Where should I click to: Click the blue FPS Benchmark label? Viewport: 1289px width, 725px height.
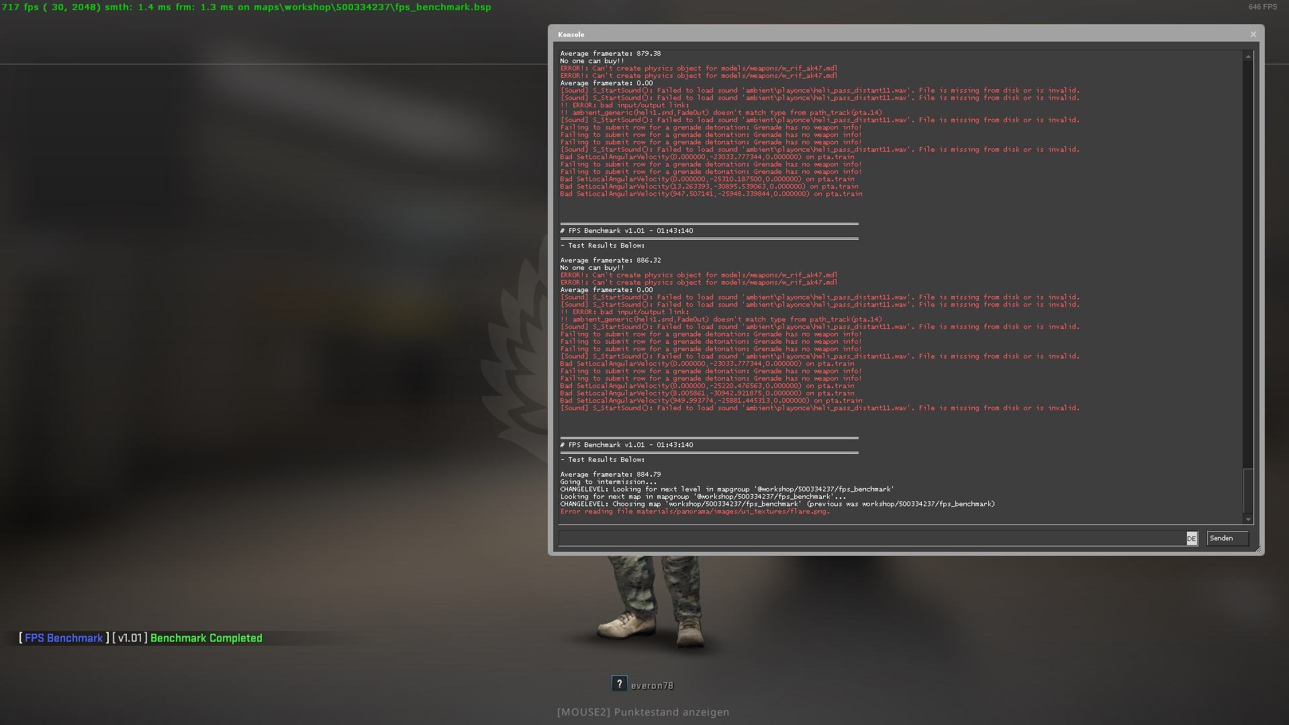click(x=64, y=638)
